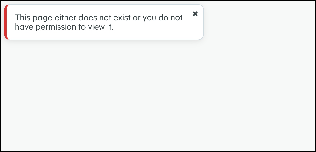Click the red accent bar on the notification
Image resolution: width=316 pixels, height=152 pixels.
[x=6, y=22]
